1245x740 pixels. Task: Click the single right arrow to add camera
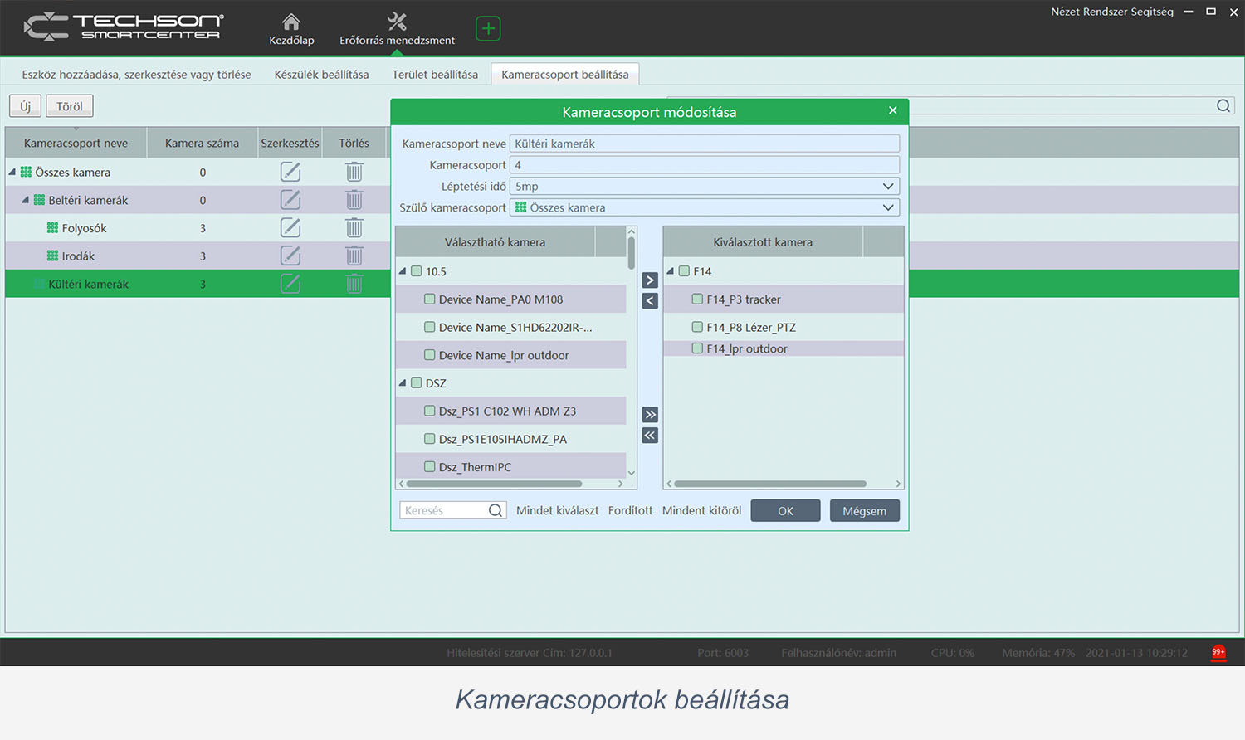[650, 280]
